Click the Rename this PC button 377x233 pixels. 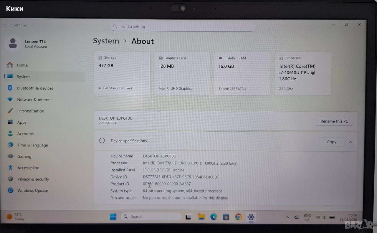point(334,121)
